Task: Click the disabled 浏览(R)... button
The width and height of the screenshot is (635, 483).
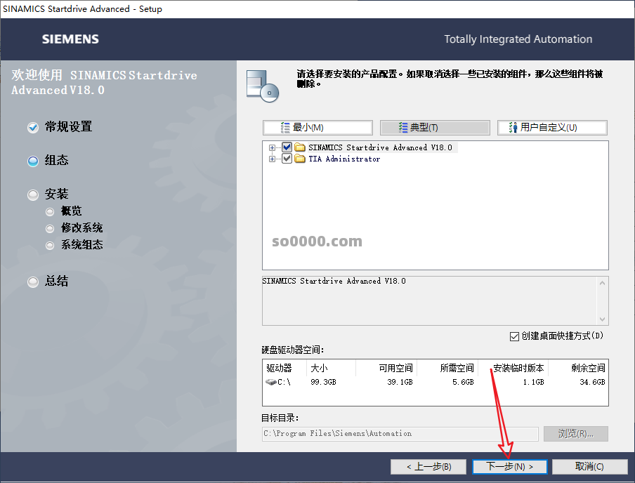Action: tap(575, 434)
